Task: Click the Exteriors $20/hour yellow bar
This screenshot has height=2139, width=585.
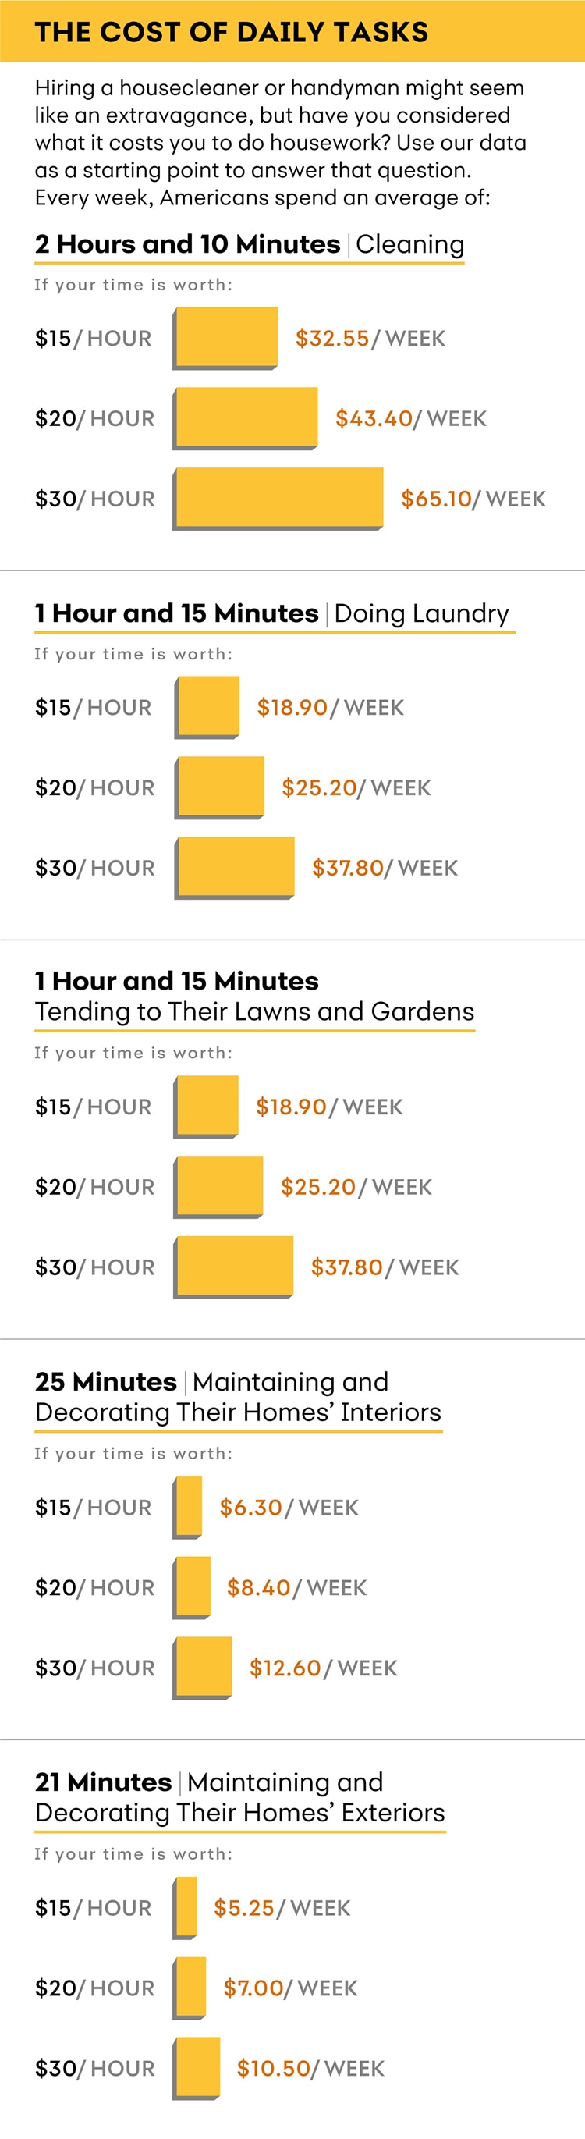Action: coord(190,1988)
